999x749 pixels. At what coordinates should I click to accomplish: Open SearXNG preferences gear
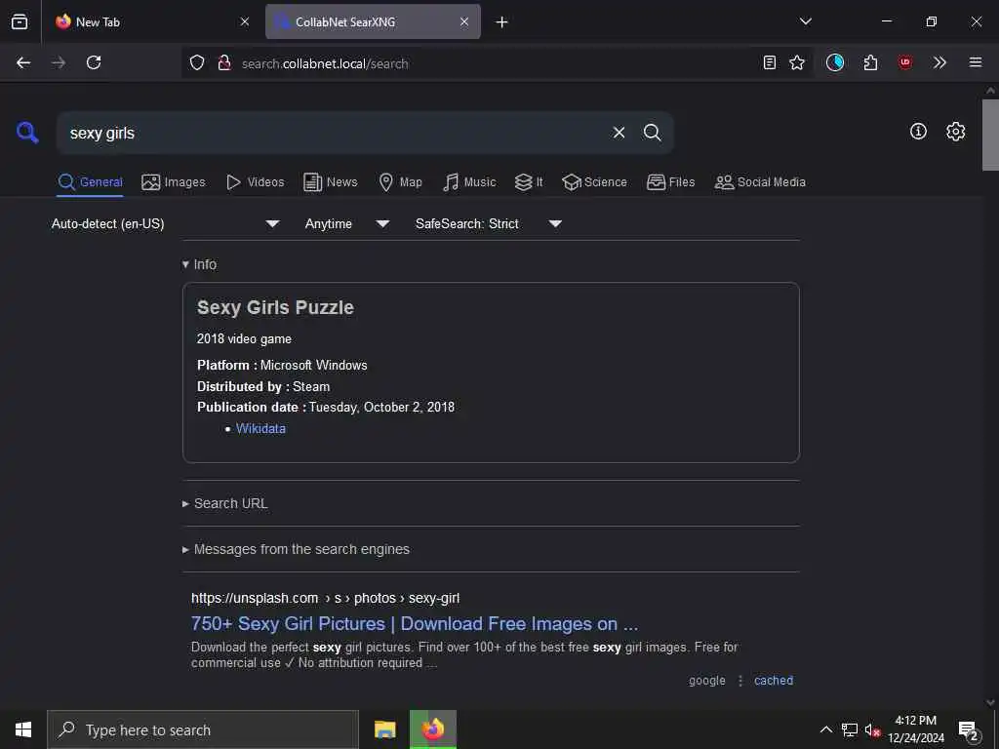click(956, 132)
